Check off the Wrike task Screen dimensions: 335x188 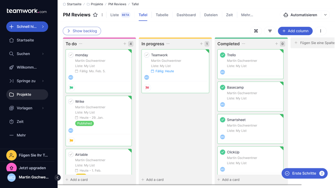(71, 102)
